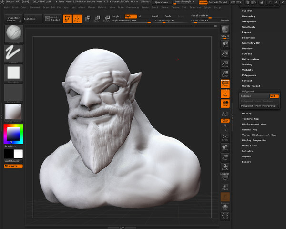Viewport: 286px width, 229px height.
Task: Open the Texture Off slot
Action: click(14, 94)
